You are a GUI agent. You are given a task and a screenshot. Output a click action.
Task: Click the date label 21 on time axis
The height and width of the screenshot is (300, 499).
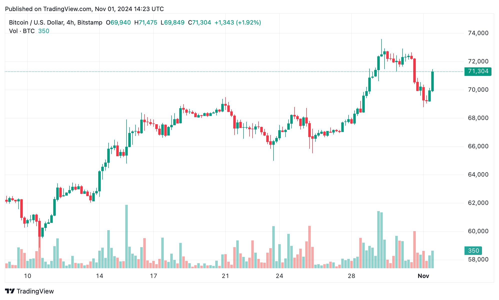[225, 276]
